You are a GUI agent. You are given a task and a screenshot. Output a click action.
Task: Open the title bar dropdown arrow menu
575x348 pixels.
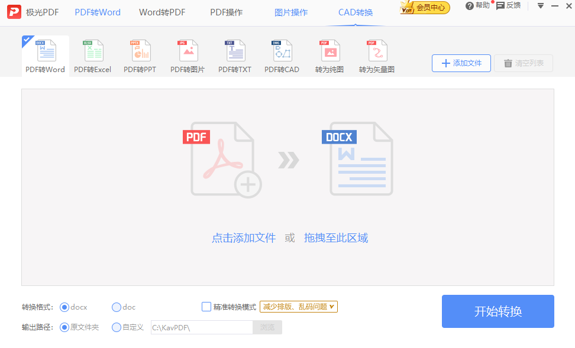[x=540, y=6]
